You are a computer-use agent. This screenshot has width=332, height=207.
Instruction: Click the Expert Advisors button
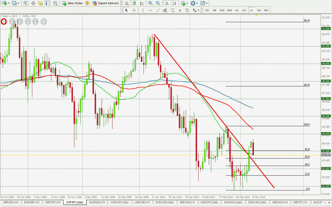(x=106, y=3)
